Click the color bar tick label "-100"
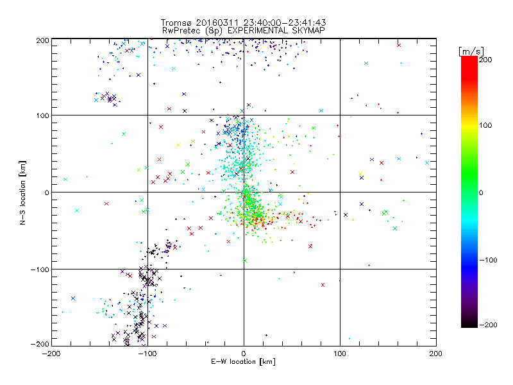The image size is (513, 385). click(488, 261)
